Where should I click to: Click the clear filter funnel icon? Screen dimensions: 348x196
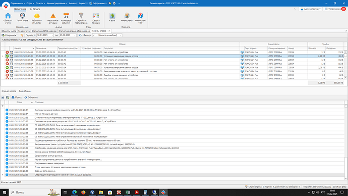pyautogui.click(x=22, y=35)
